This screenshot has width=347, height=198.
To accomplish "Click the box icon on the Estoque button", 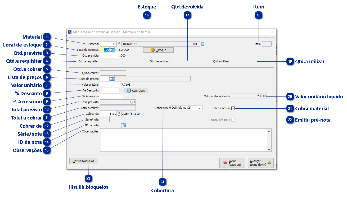I will 152,50.
